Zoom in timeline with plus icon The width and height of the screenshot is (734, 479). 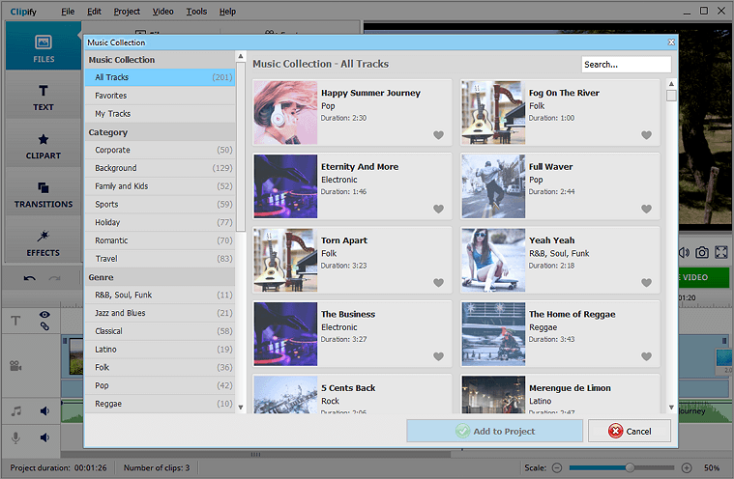tap(687, 467)
